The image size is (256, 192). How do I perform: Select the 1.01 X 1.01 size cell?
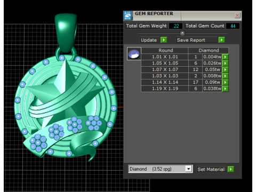165,57
